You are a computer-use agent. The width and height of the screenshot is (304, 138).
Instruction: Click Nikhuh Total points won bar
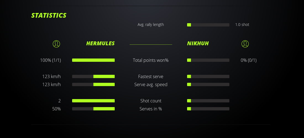pyautogui.click(x=208, y=60)
